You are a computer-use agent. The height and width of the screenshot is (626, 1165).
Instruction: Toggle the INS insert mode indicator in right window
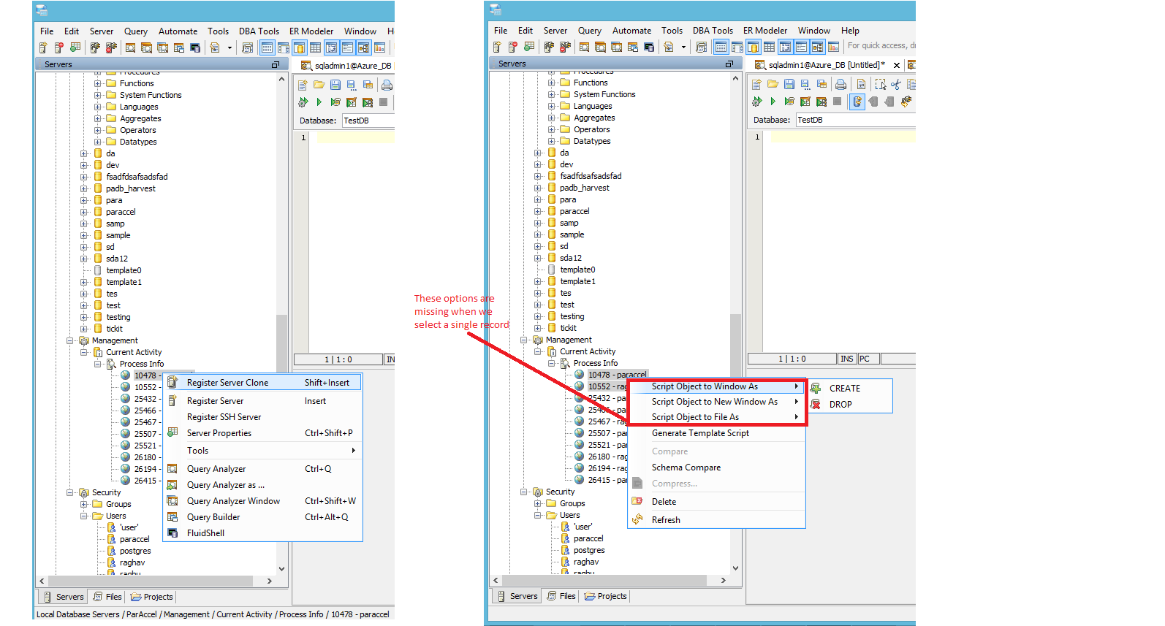847,359
